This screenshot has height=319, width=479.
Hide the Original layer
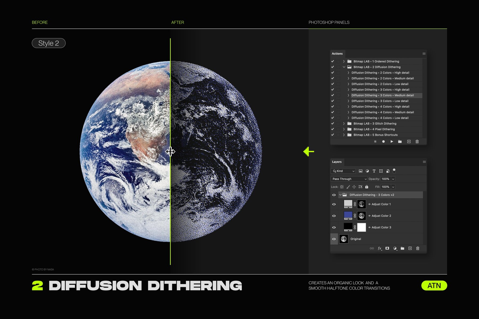pos(334,239)
